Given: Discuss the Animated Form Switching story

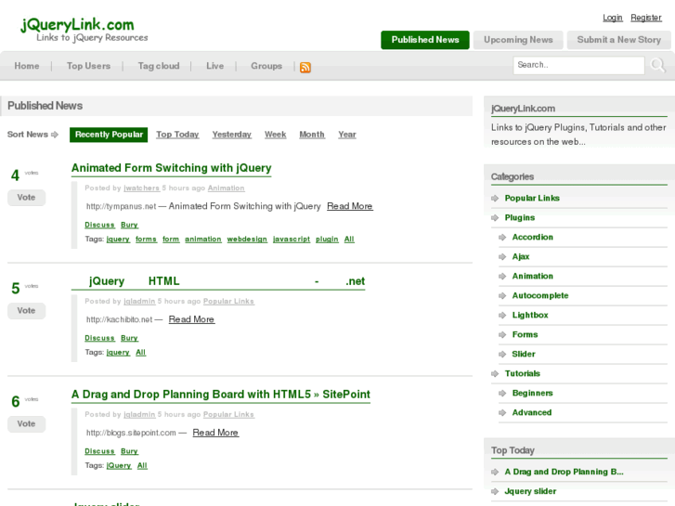Looking at the screenshot, I should click(99, 225).
